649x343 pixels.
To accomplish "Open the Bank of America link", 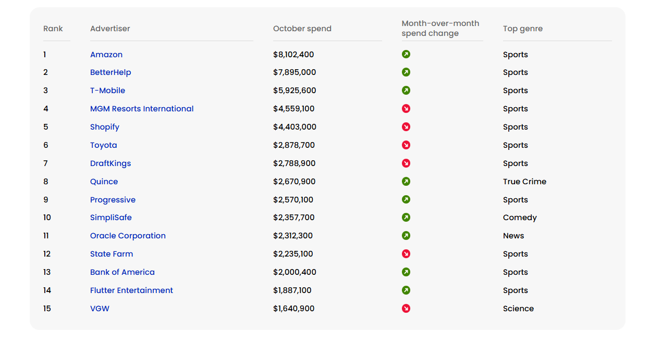I will point(123,272).
